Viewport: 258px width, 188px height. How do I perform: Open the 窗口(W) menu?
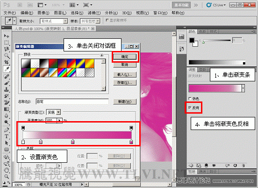click(160, 13)
